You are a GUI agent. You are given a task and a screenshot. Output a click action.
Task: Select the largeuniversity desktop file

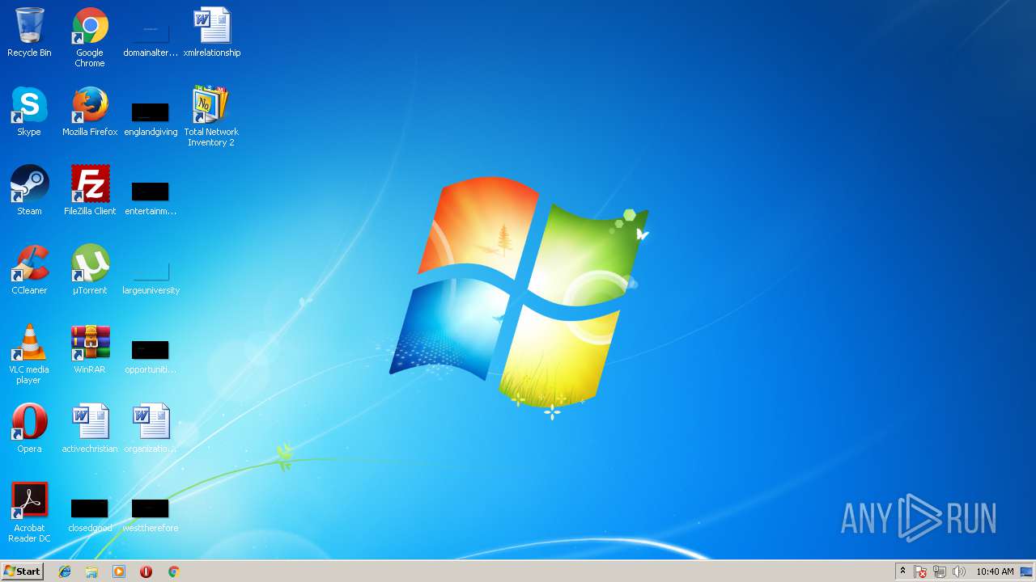151,276
